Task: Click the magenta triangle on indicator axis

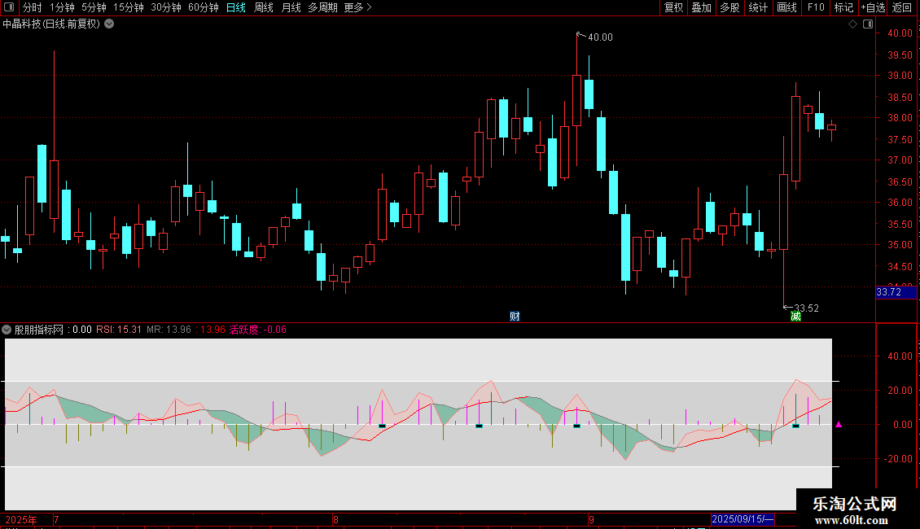Action: point(839,424)
